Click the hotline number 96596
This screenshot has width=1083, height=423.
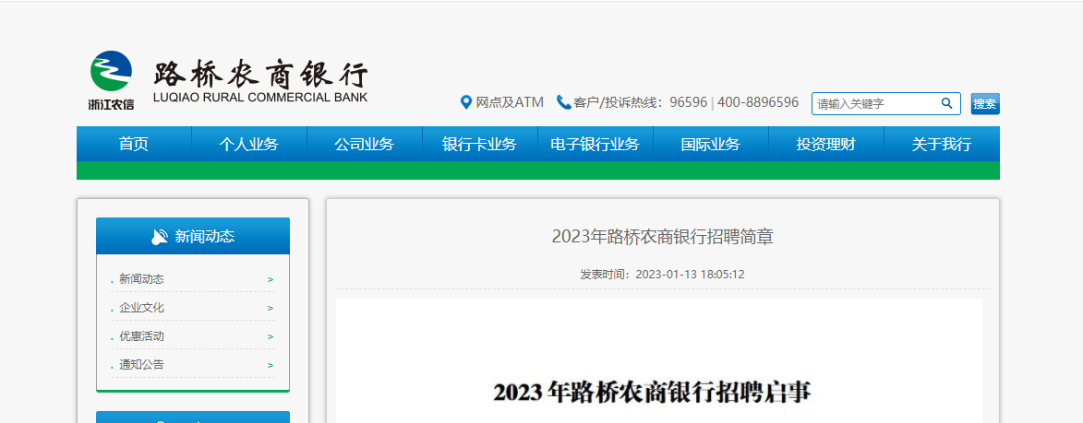tap(689, 102)
